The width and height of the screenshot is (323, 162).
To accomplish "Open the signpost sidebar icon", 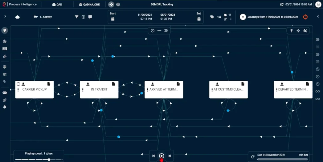I will 5,67.
